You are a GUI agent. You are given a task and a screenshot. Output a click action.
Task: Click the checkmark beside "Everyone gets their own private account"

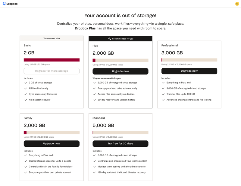[25, 172]
